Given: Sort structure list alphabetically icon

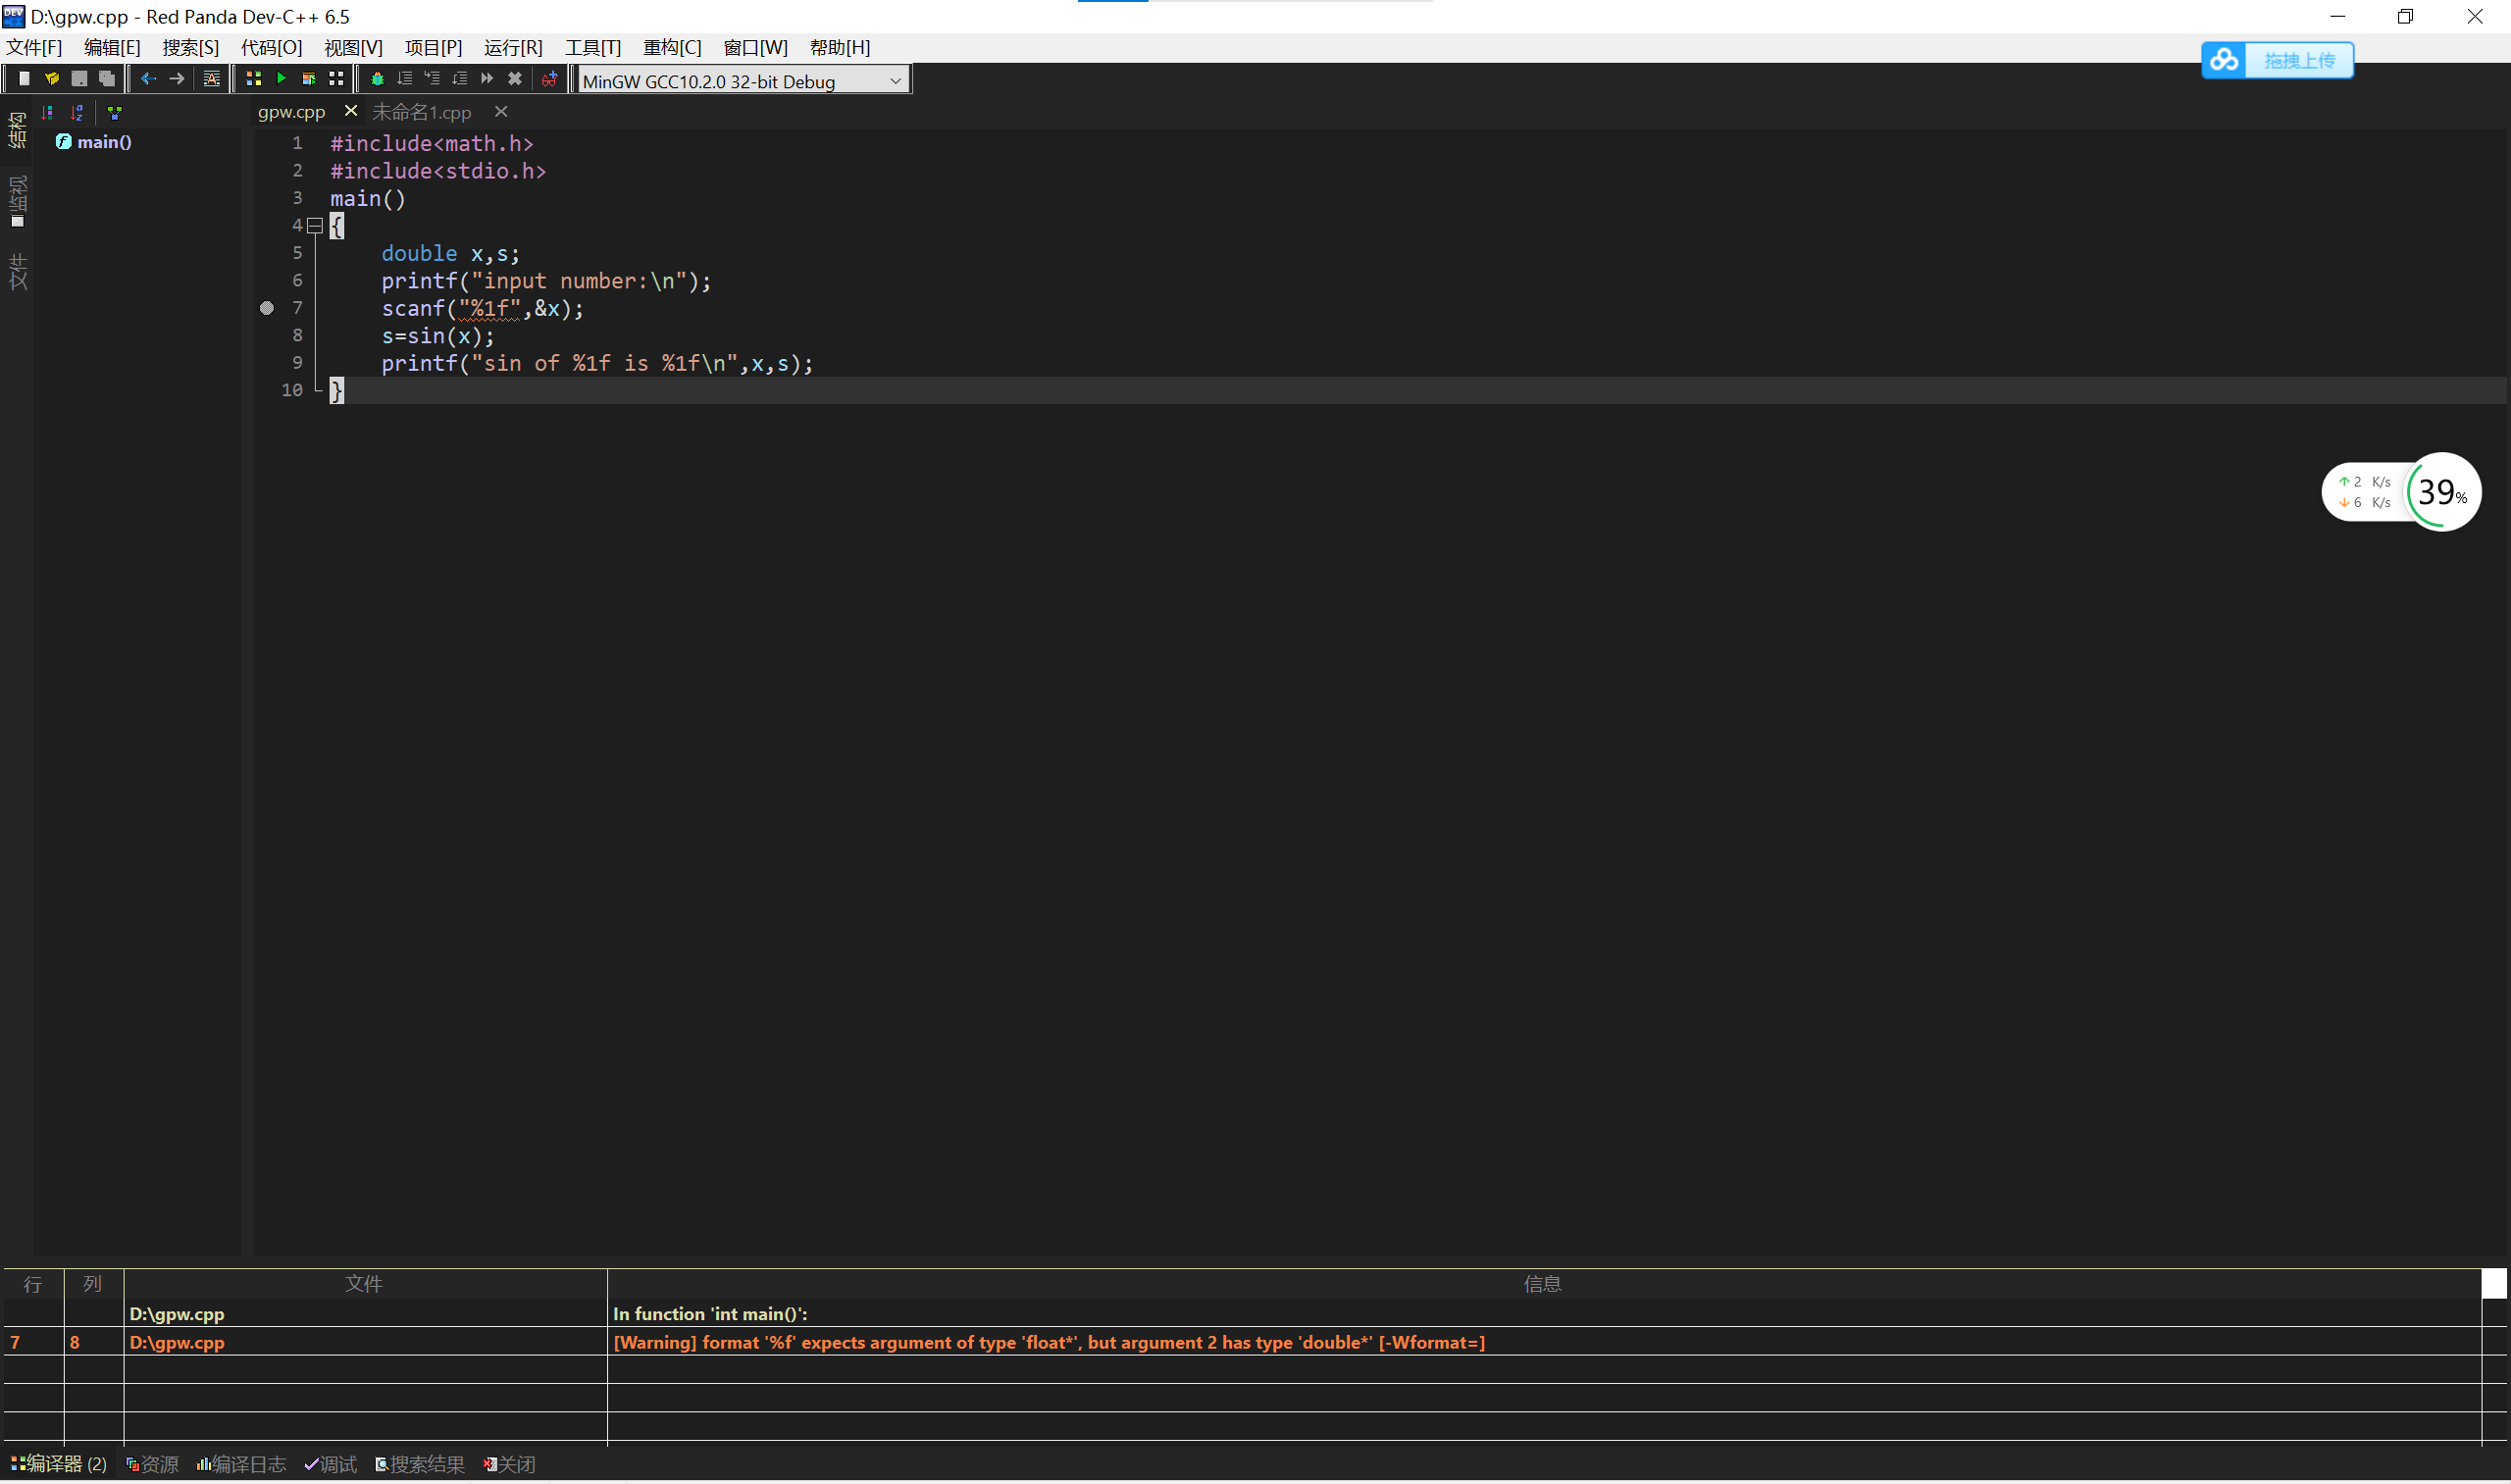Looking at the screenshot, I should coord(77,113).
